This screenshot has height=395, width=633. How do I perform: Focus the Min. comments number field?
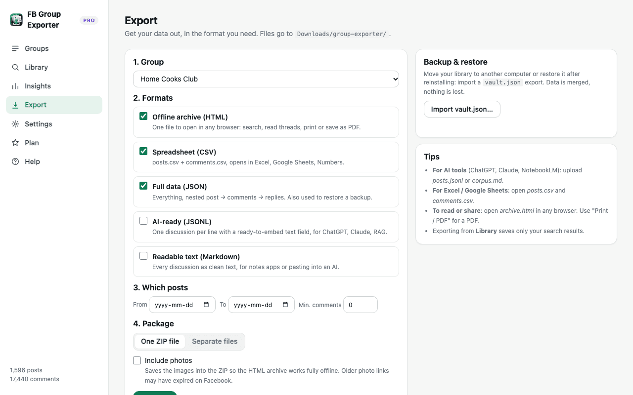pyautogui.click(x=361, y=305)
